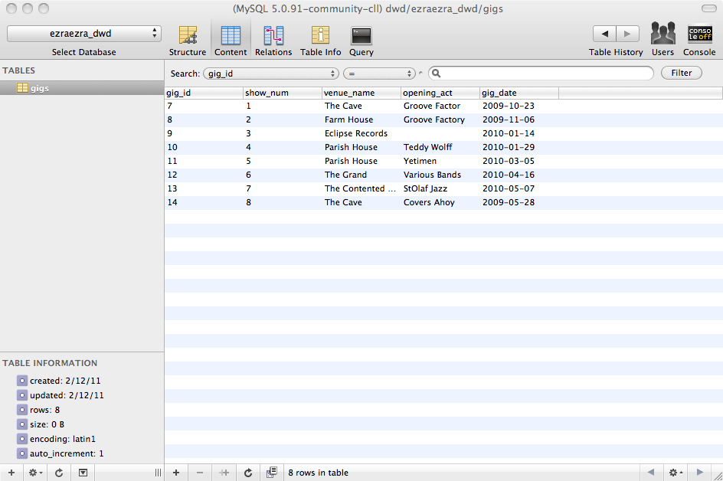This screenshot has width=723, height=481.
Task: Select the 2010-01-29 date cell
Action: click(519, 147)
